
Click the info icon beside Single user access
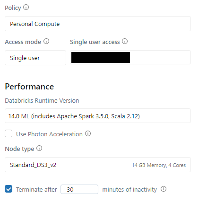(x=125, y=41)
